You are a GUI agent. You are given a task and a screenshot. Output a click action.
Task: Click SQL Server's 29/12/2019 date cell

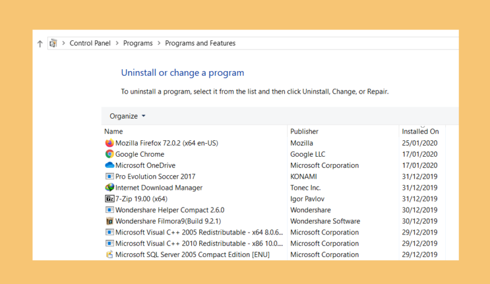pyautogui.click(x=420, y=255)
